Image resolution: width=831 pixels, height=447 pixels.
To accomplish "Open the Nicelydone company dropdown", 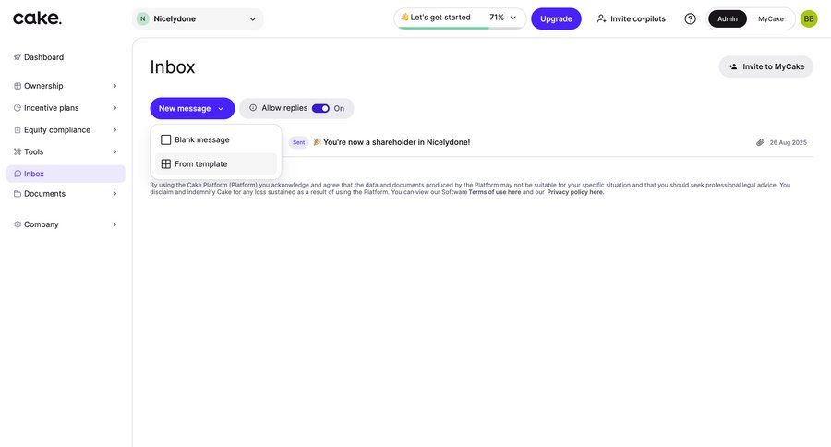I will 198,18.
